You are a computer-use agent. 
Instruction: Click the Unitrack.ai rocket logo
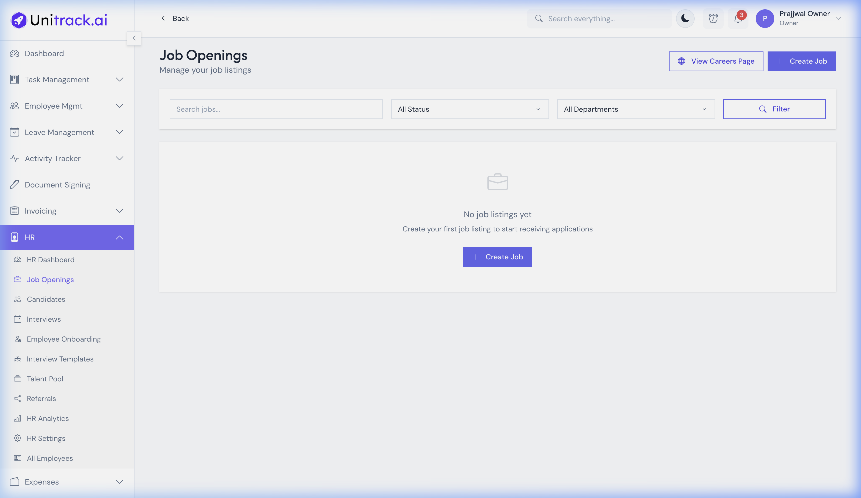click(x=19, y=20)
